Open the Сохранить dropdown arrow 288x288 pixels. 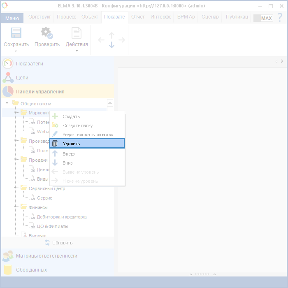click(x=16, y=51)
